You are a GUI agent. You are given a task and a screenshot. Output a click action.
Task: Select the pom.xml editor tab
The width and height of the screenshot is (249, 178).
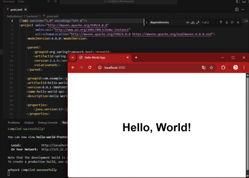(x=16, y=10)
